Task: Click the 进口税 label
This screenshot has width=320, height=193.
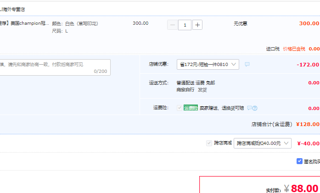Action: pyautogui.click(x=273, y=49)
